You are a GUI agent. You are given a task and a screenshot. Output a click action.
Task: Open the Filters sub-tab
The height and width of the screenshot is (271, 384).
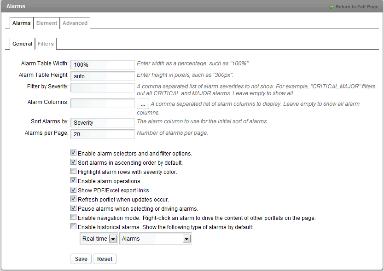pyautogui.click(x=46, y=44)
